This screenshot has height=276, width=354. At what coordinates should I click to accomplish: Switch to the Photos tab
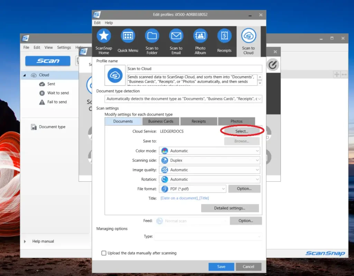[236, 121]
